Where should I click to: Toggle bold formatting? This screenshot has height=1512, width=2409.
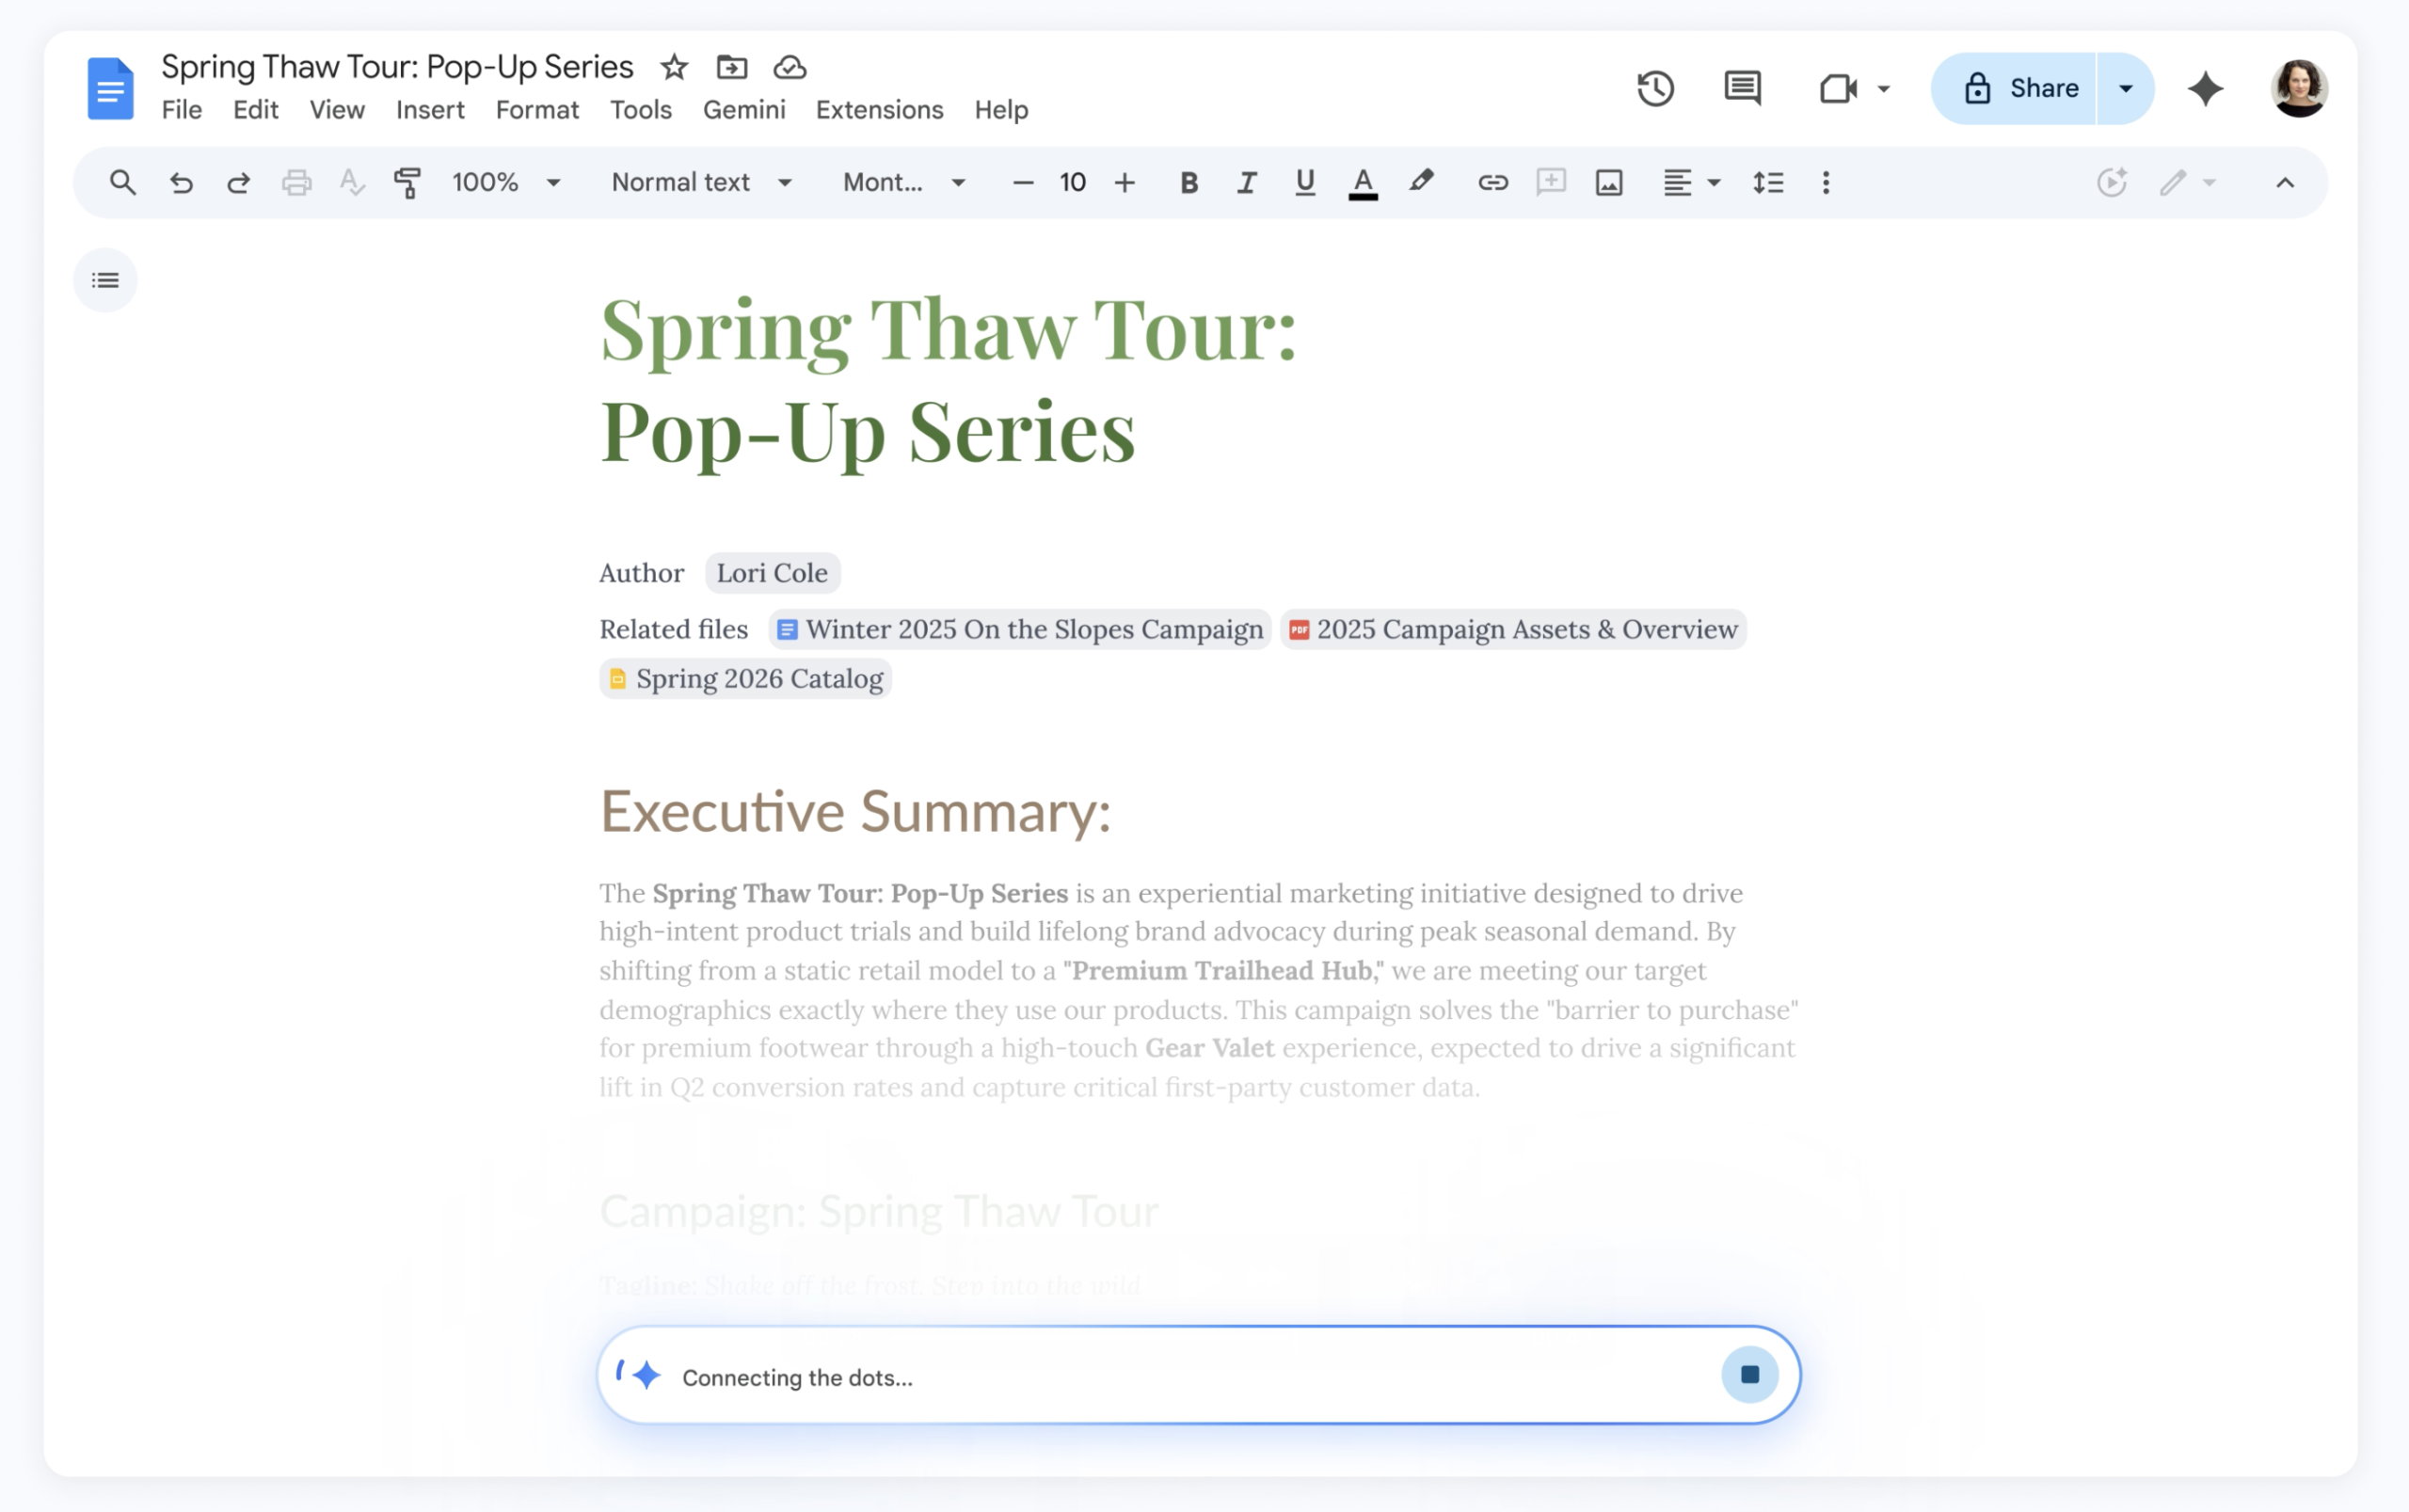pos(1188,182)
